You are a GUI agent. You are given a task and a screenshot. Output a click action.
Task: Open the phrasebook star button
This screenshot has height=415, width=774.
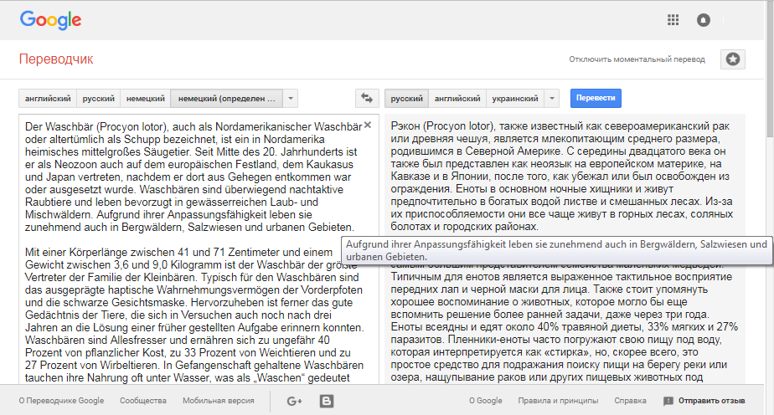tap(732, 59)
